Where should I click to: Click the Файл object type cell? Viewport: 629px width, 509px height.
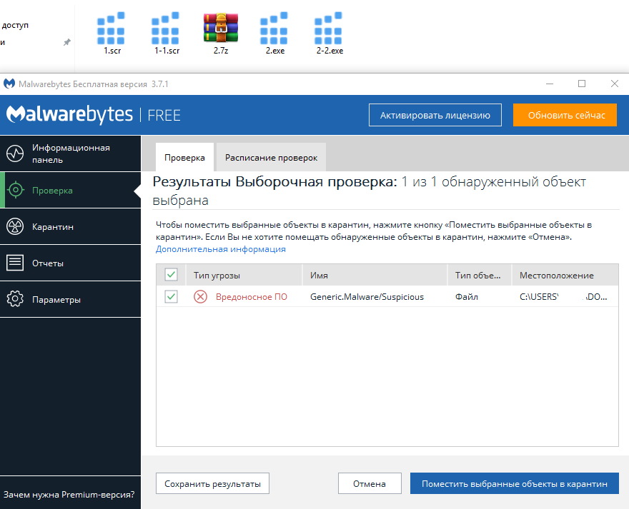click(x=467, y=296)
